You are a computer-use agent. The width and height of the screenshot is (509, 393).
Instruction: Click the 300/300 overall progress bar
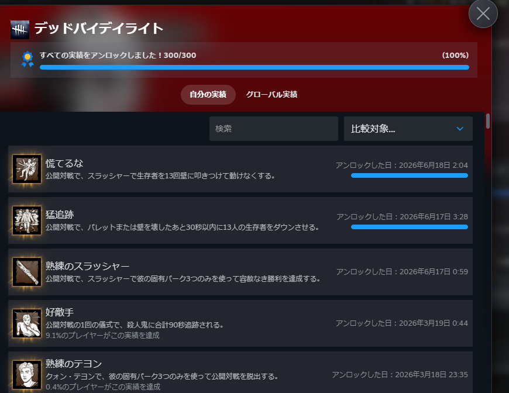tap(254, 67)
